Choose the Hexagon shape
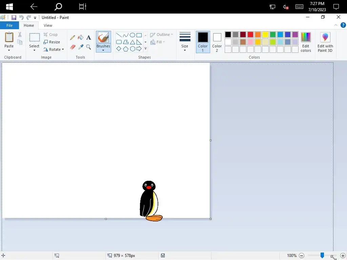Screen dimensions: 347x260 pyautogui.click(x=132, y=49)
